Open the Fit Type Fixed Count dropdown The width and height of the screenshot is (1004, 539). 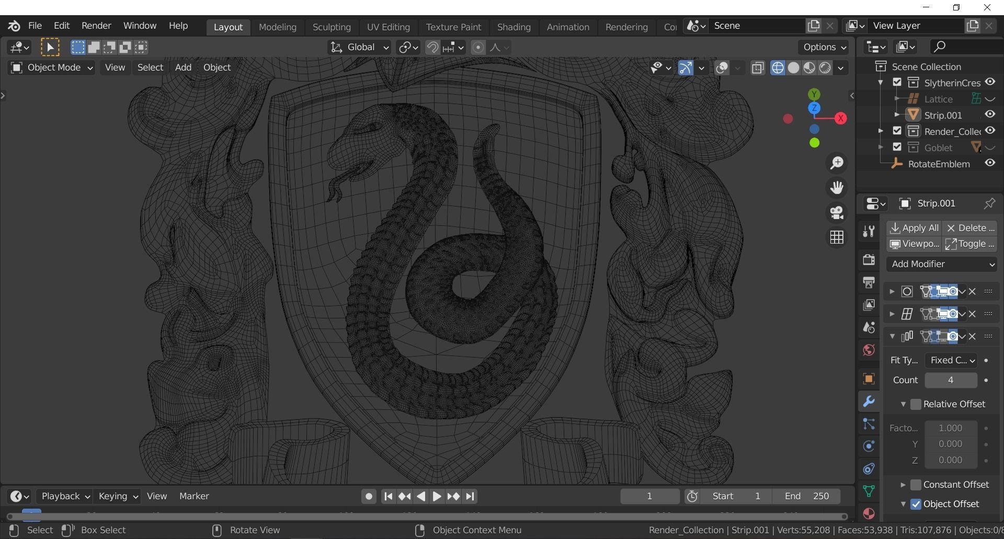tap(951, 360)
